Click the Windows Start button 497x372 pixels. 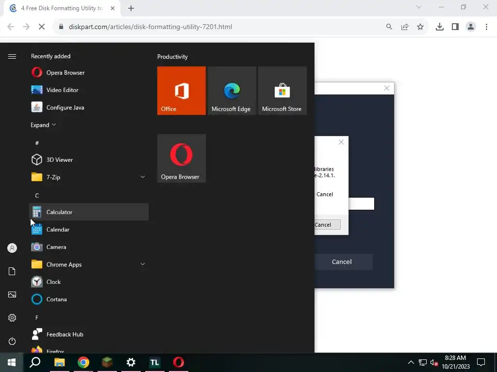point(12,362)
